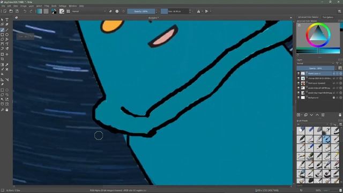This screenshot has width=343, height=193.
Task: Select the Calligraphy tool
Action: (x=7, y=25)
